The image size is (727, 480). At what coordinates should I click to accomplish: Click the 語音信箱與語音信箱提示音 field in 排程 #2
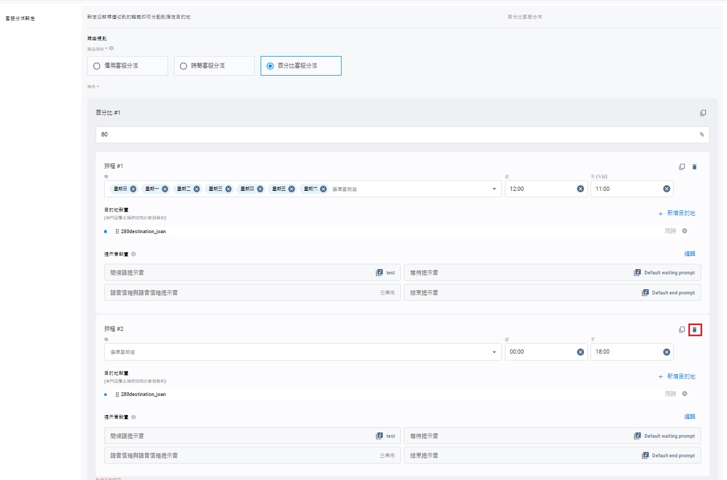(x=252, y=455)
